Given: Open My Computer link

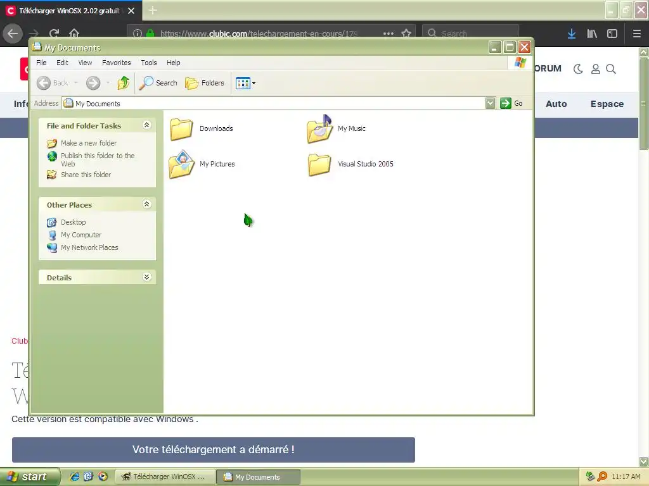Looking at the screenshot, I should pos(81,235).
